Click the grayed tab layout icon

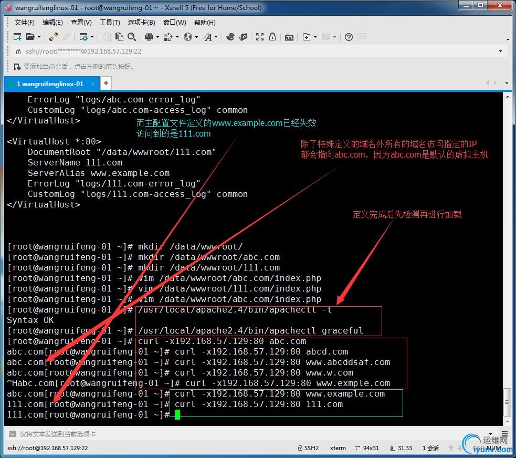pyautogui.click(x=326, y=37)
